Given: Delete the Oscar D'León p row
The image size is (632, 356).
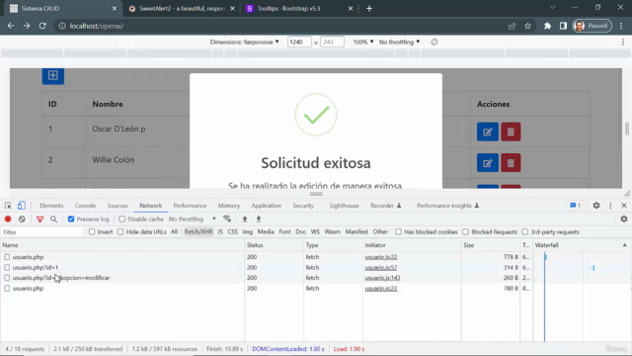Looking at the screenshot, I should (511, 132).
